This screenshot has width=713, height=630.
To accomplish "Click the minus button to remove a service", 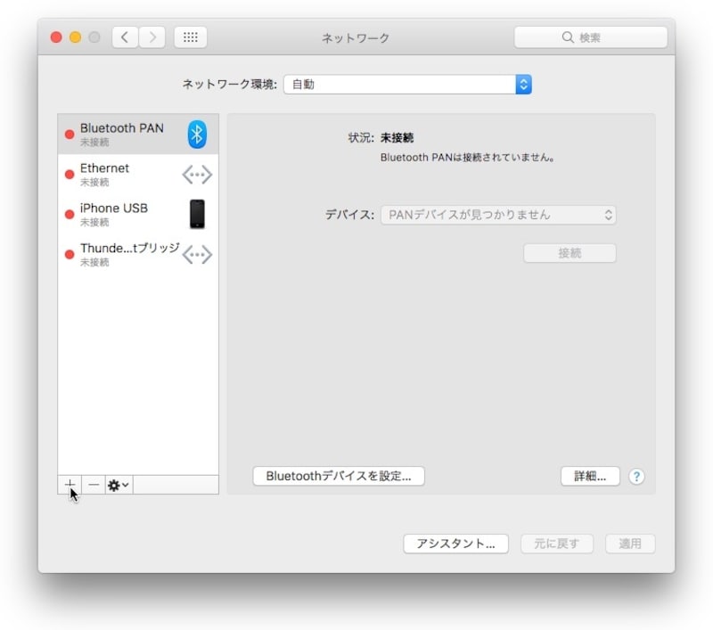I will 94,485.
